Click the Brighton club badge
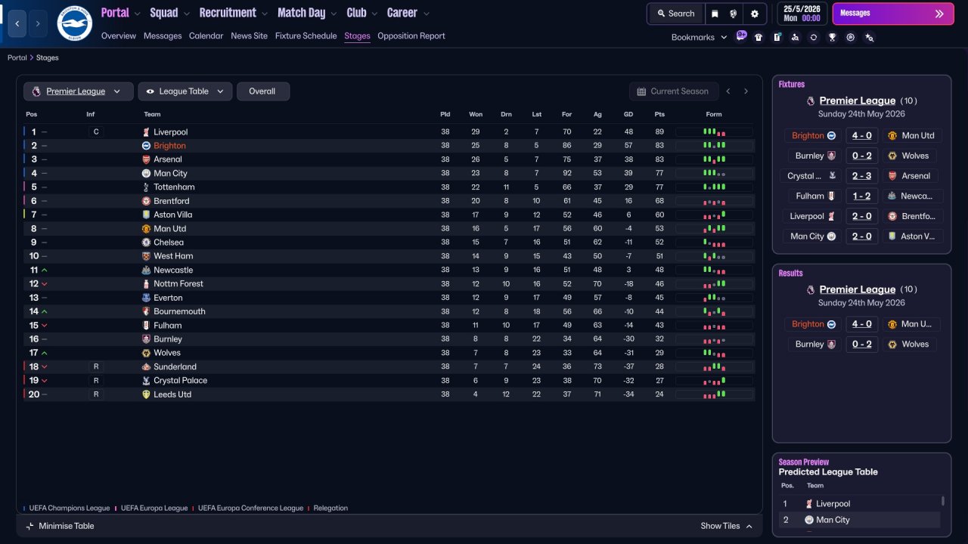Viewport: 968px width, 544px height. point(74,23)
